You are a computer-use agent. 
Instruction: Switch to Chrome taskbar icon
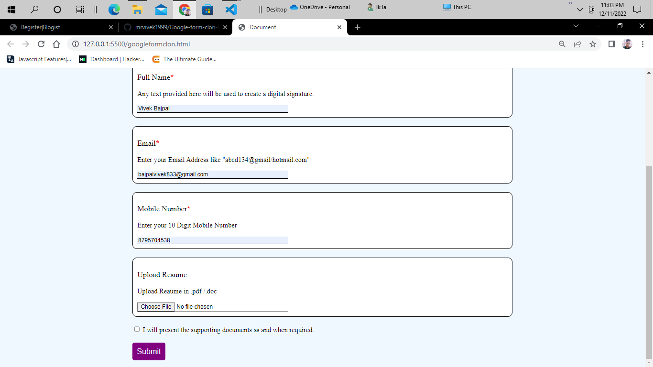[x=185, y=9]
